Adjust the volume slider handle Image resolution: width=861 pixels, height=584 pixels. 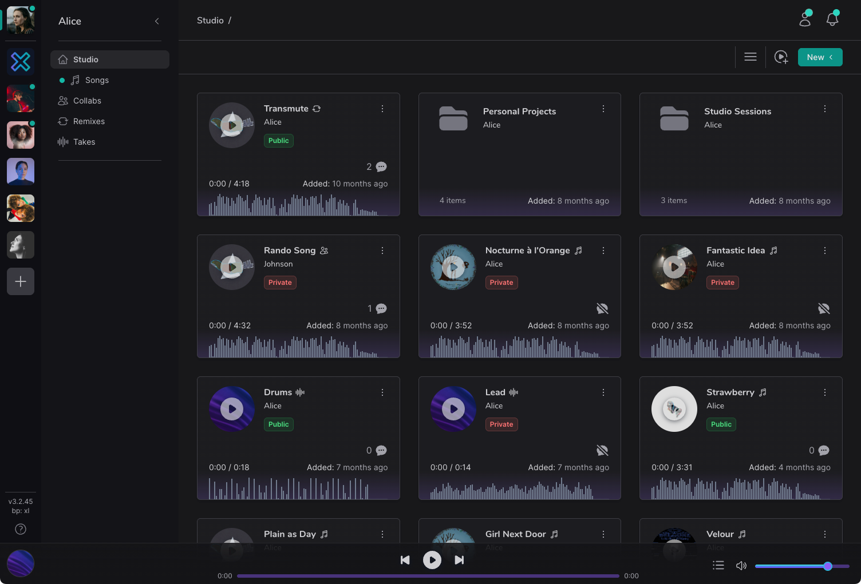click(x=827, y=566)
